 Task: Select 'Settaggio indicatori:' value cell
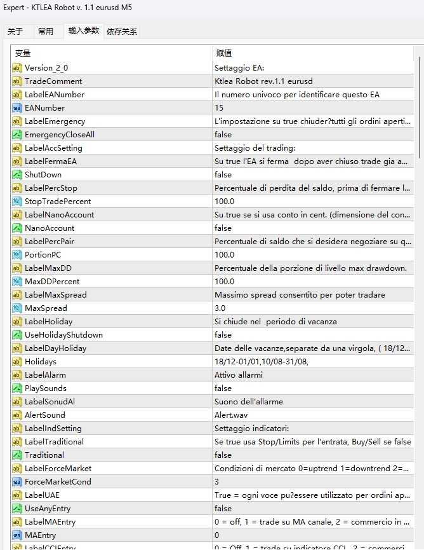(x=313, y=429)
